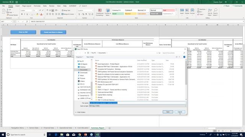The image size is (245, 137).
Task: Open Conditional Formatting menu
Action: (x=100, y=12)
